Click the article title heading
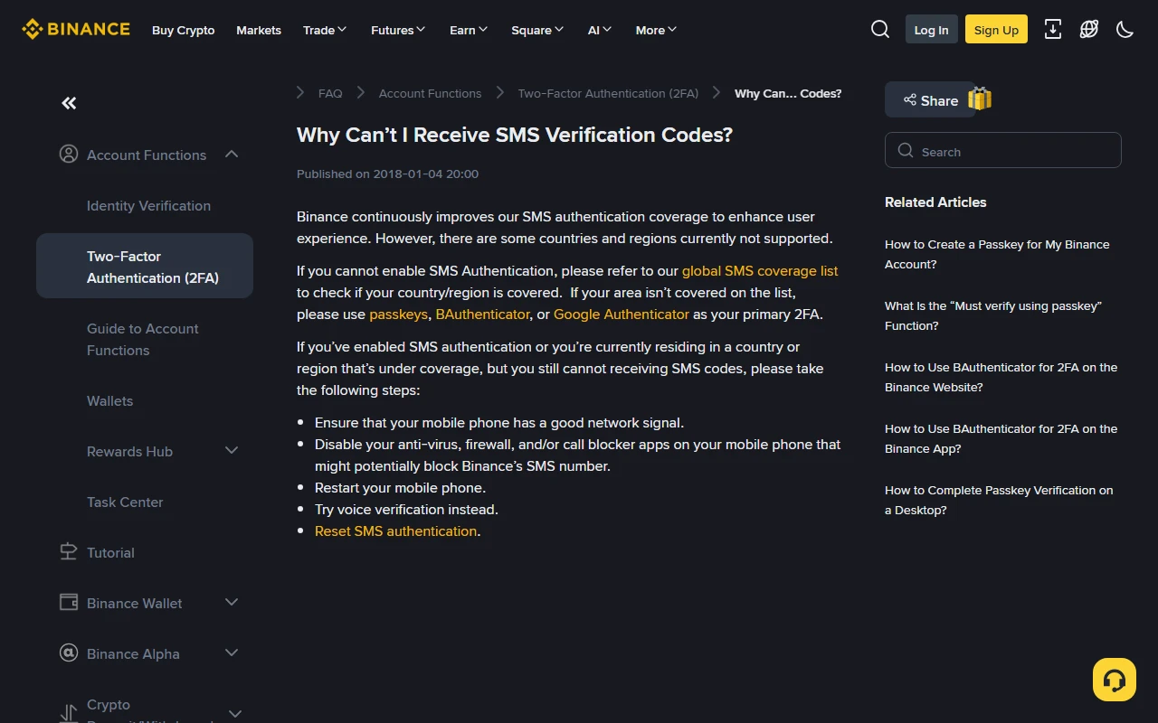Screen dimensions: 1158x723 point(515,135)
